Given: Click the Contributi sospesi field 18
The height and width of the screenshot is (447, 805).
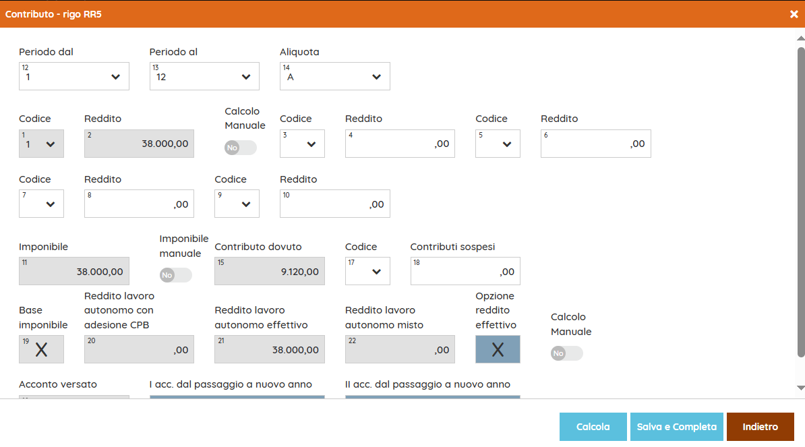Looking at the screenshot, I should tap(465, 271).
